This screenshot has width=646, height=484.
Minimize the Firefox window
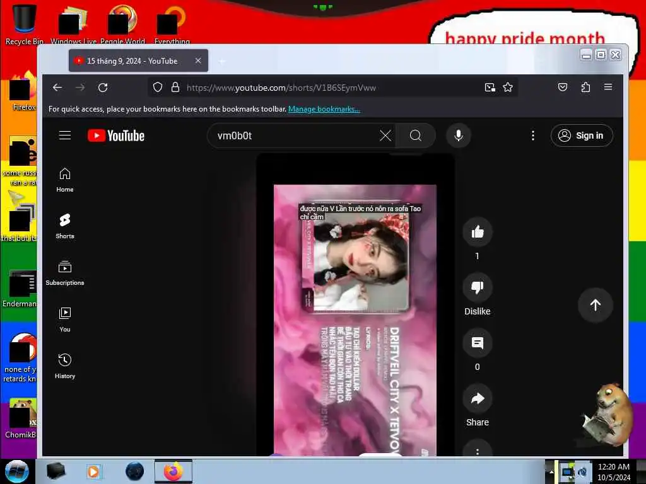pos(586,55)
